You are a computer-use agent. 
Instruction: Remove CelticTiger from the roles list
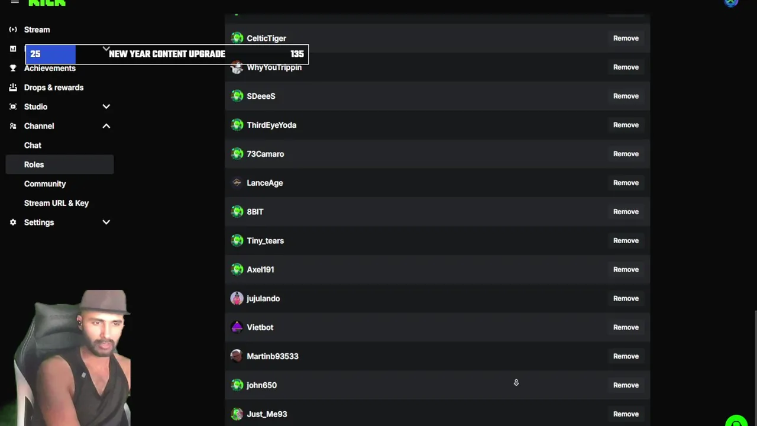pyautogui.click(x=626, y=38)
